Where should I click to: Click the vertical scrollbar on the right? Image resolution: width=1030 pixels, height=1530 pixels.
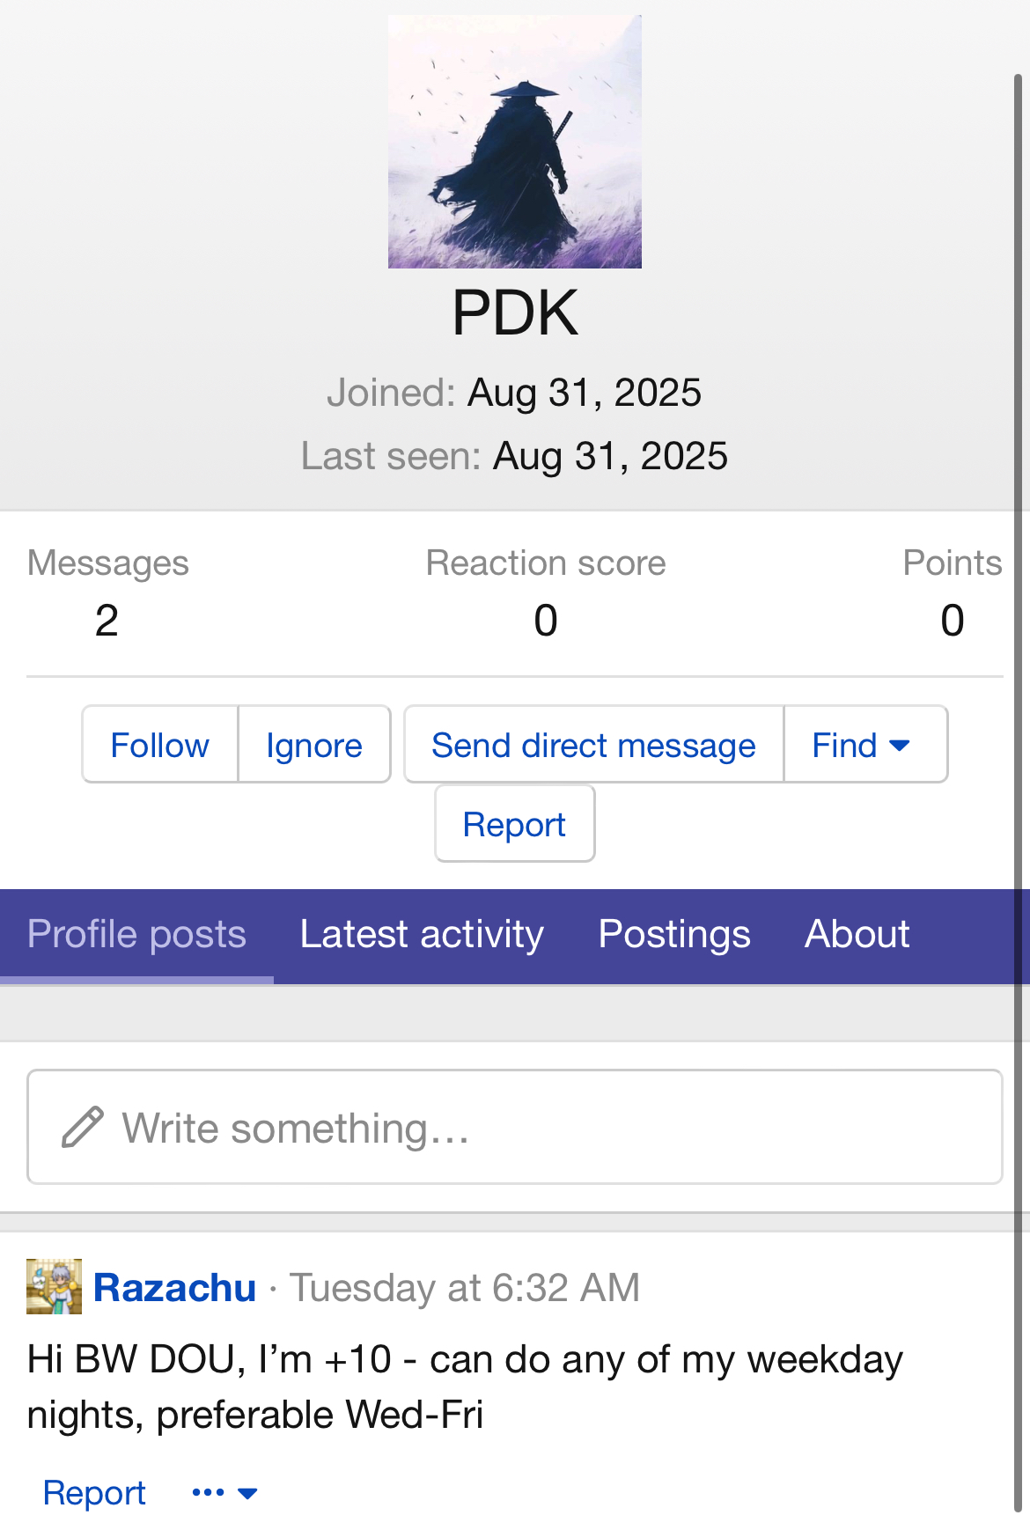pos(1018,792)
